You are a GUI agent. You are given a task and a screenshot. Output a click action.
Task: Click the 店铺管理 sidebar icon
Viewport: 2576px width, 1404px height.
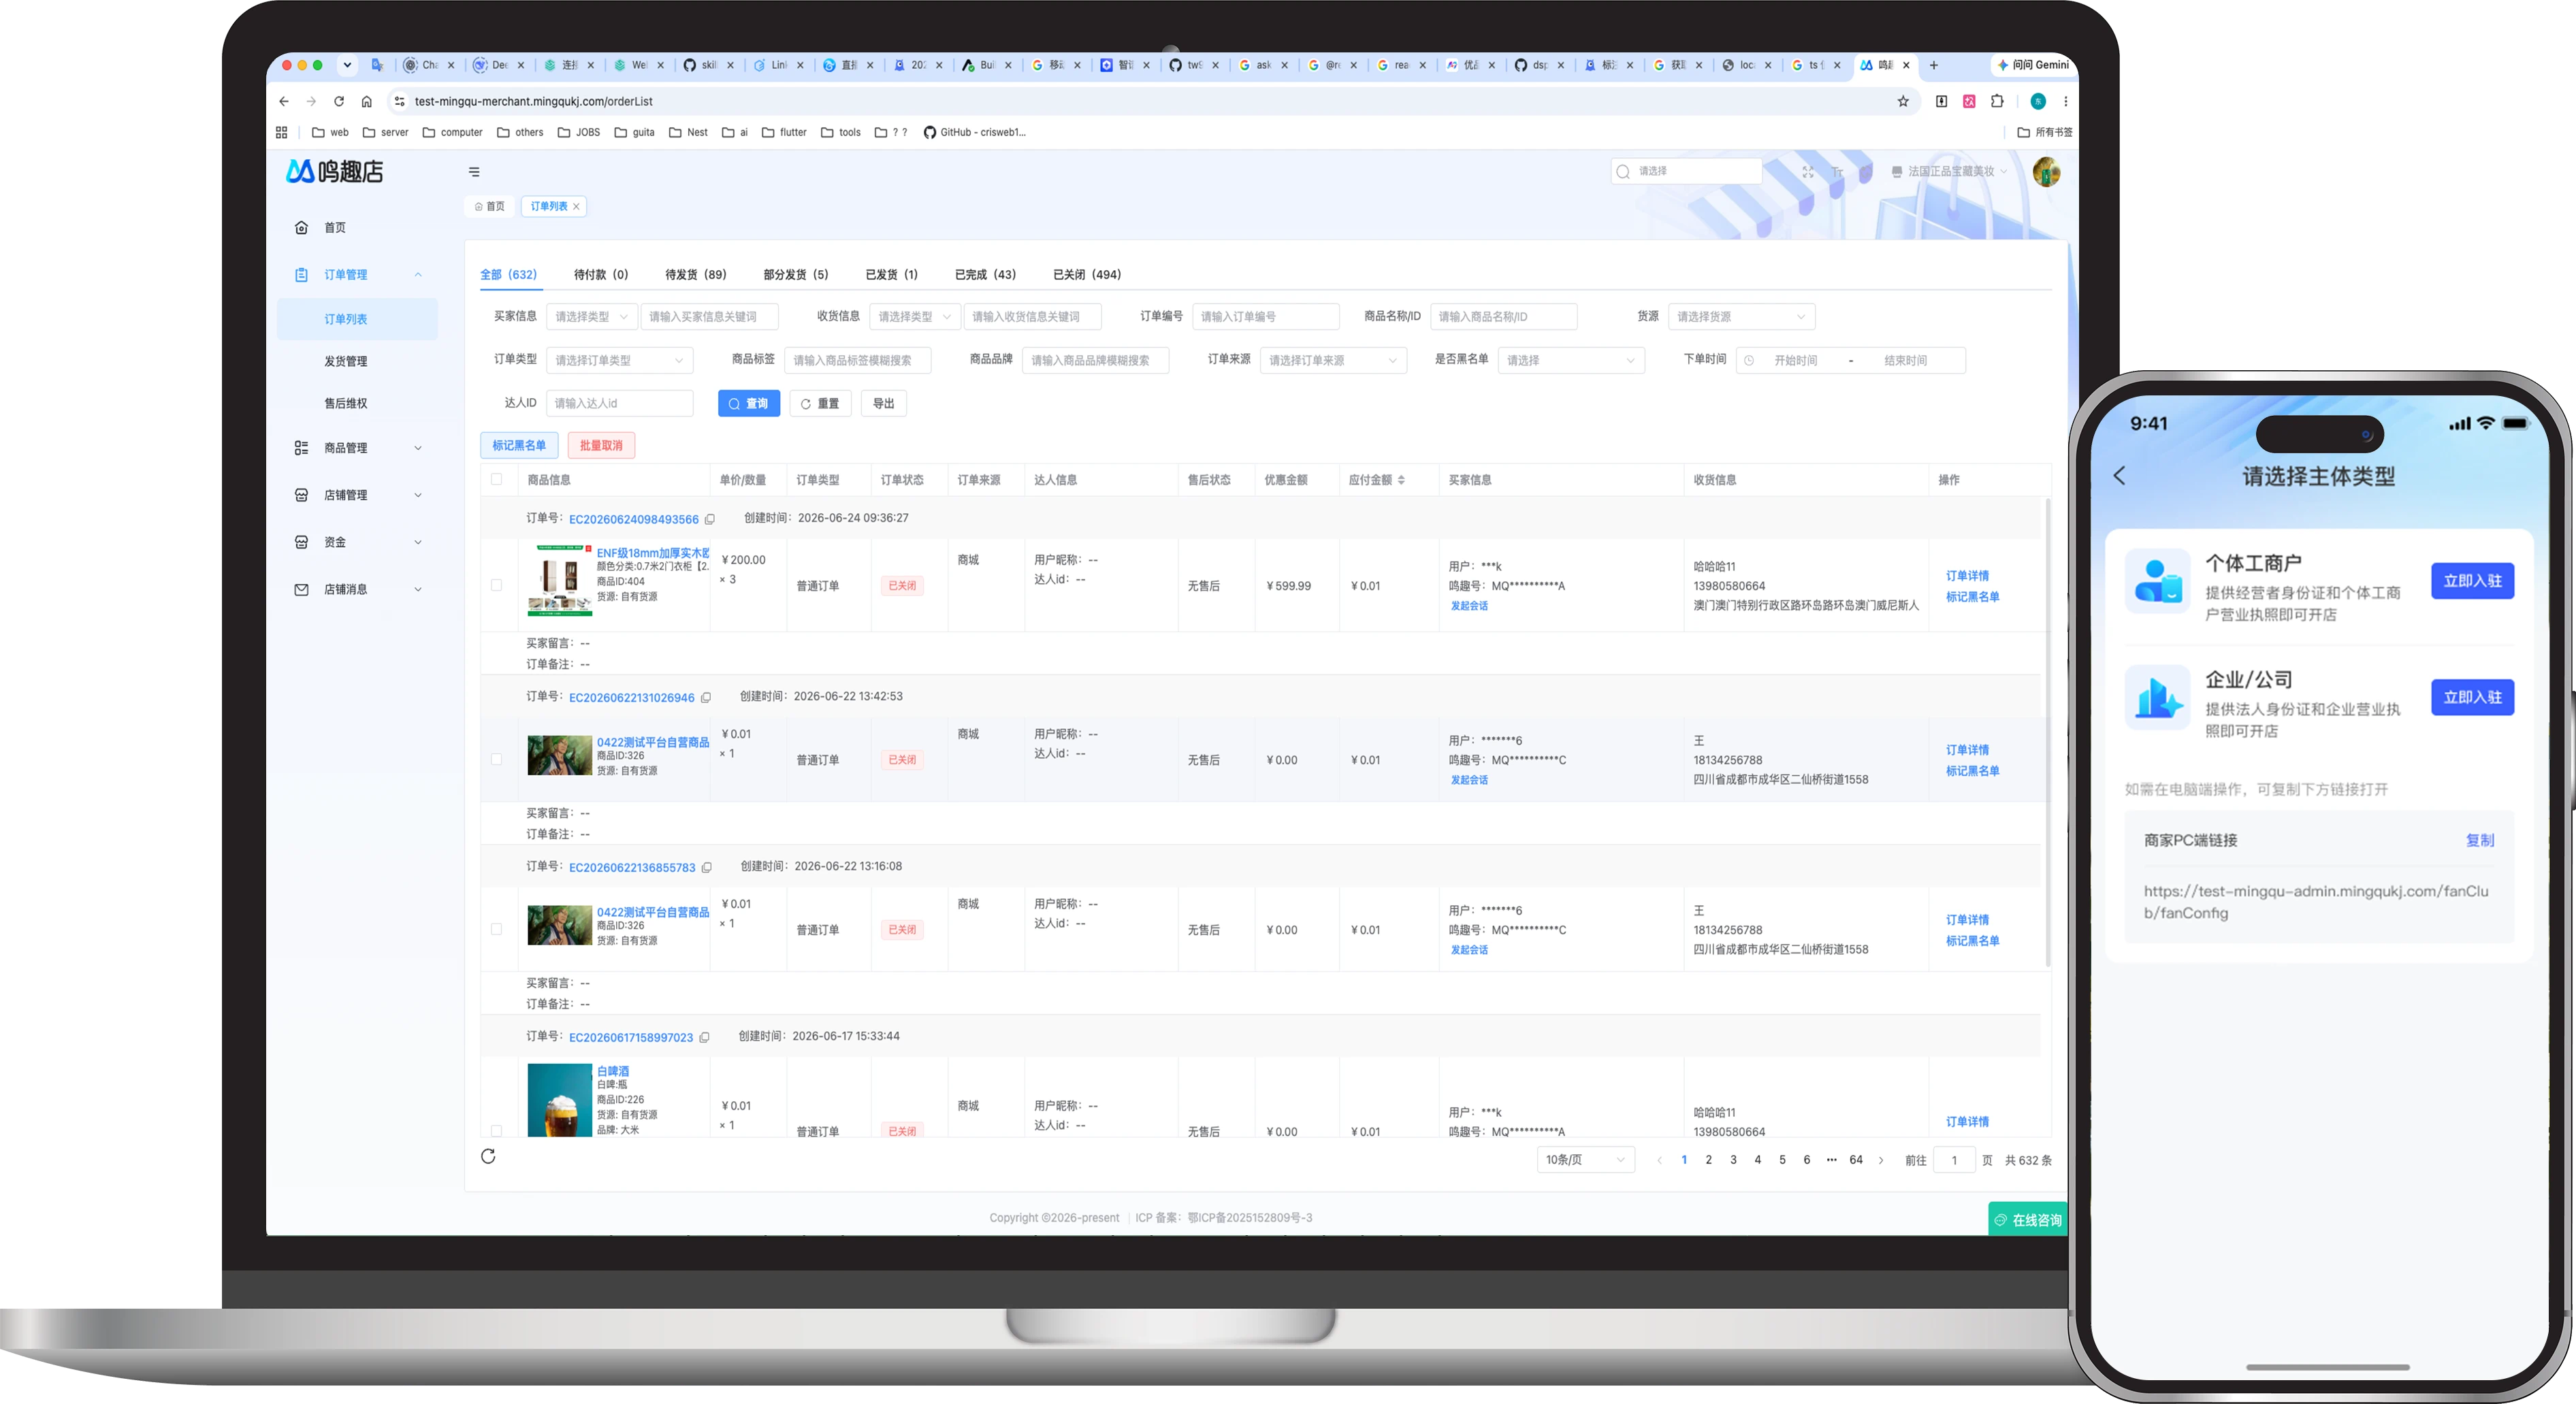pyautogui.click(x=301, y=495)
